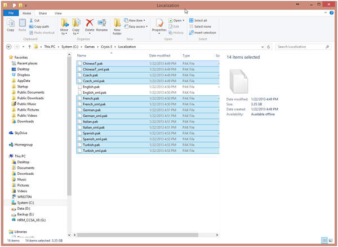Select the Turkish_xml.pak file
Viewport: 338px width, 247px height.
148,151
